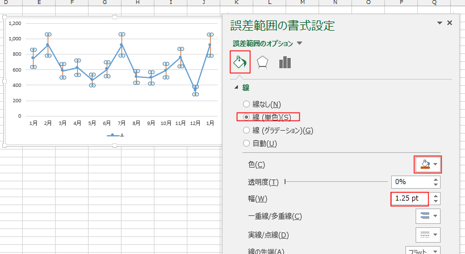The width and height of the screenshot is (465, 254).
Task: Open the 色(C) line color picker
Action: (428, 164)
